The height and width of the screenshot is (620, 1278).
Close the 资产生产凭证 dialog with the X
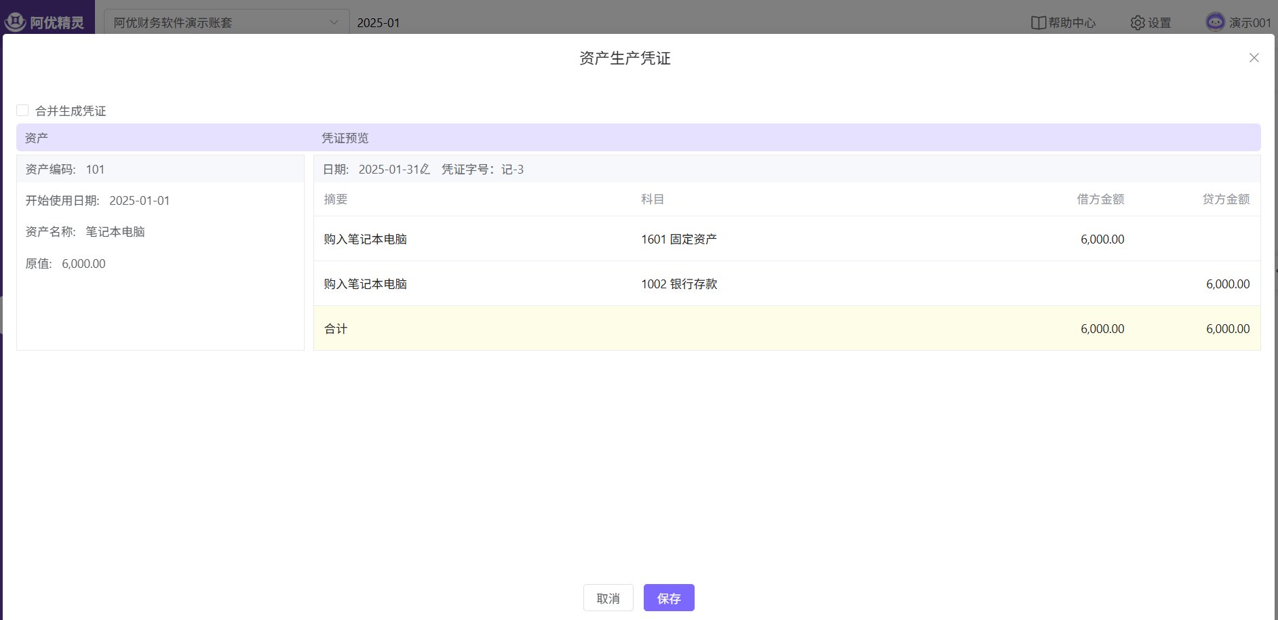click(1254, 58)
